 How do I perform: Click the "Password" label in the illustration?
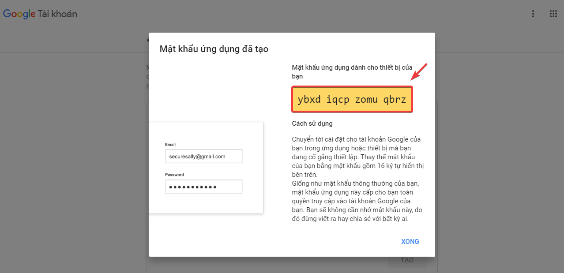click(x=174, y=175)
